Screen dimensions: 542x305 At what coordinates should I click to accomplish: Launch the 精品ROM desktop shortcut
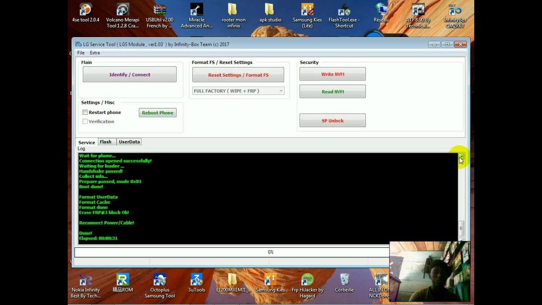point(123,283)
